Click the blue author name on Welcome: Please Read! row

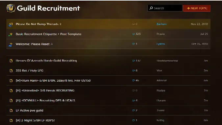click(x=161, y=44)
